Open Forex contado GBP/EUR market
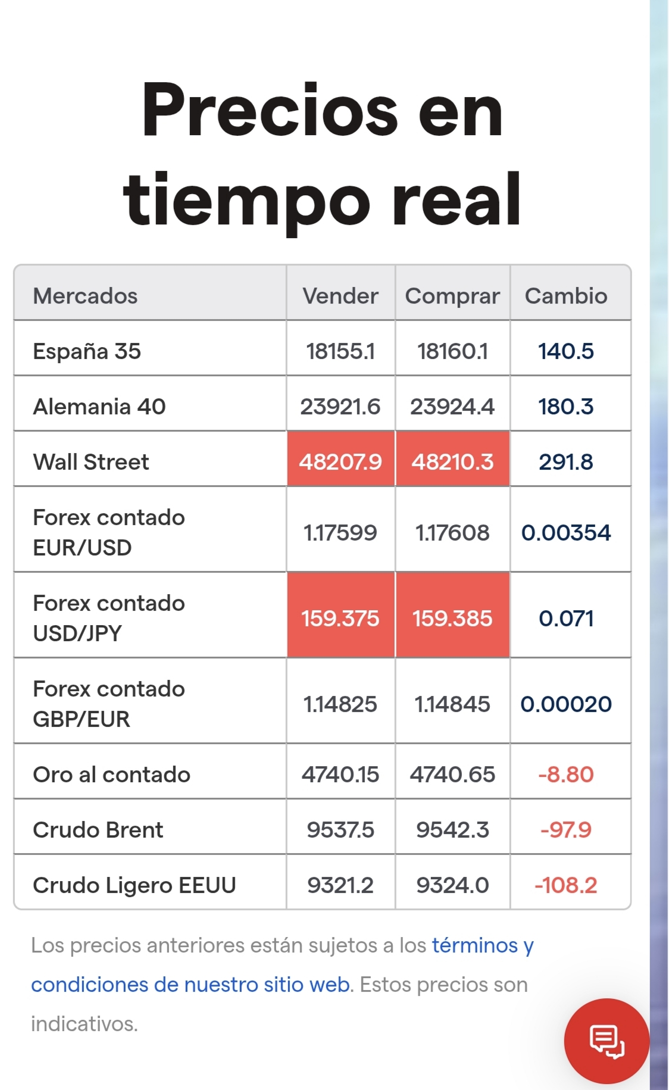The width and height of the screenshot is (669, 1090). 109,704
